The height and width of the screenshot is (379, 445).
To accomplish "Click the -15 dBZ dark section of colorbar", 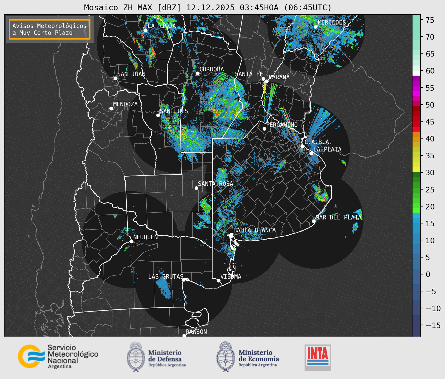I will click(416, 325).
